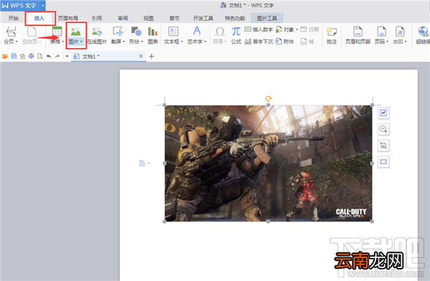This screenshot has height=281, width=430.
Task: Click the crop button beside the picture
Action: coord(383,146)
